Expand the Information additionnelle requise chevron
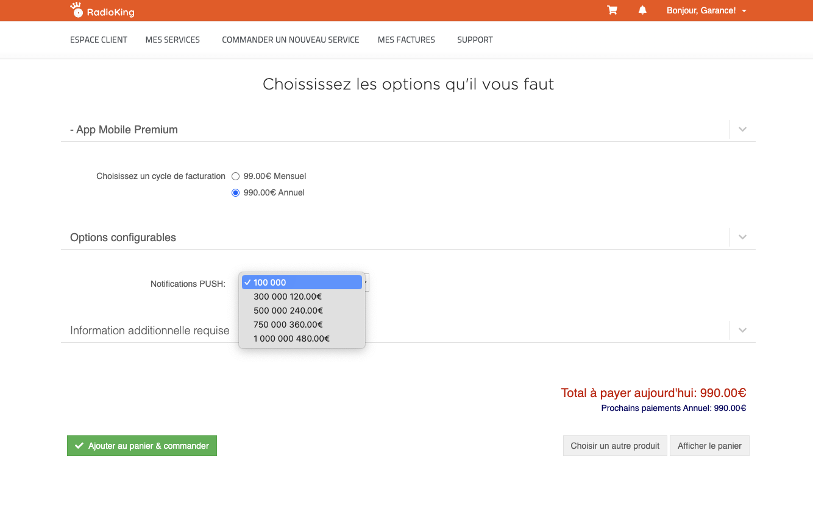 (742, 330)
